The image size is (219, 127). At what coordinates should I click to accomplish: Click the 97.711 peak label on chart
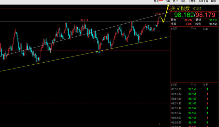point(84,20)
